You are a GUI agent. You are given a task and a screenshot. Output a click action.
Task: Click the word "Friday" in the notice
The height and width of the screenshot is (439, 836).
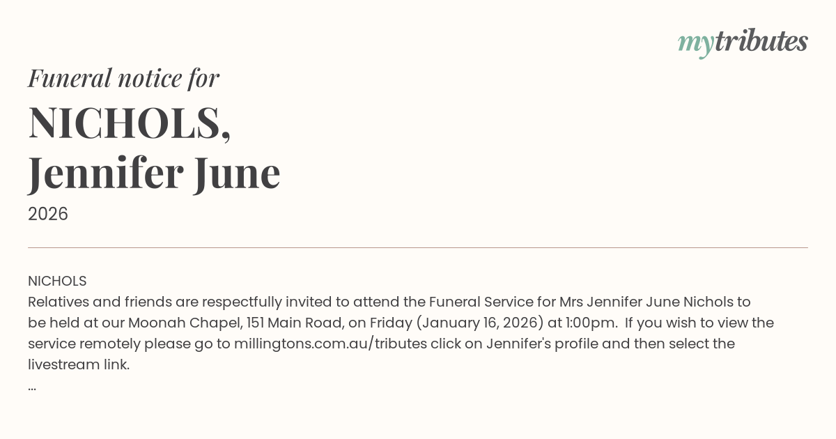392,323
